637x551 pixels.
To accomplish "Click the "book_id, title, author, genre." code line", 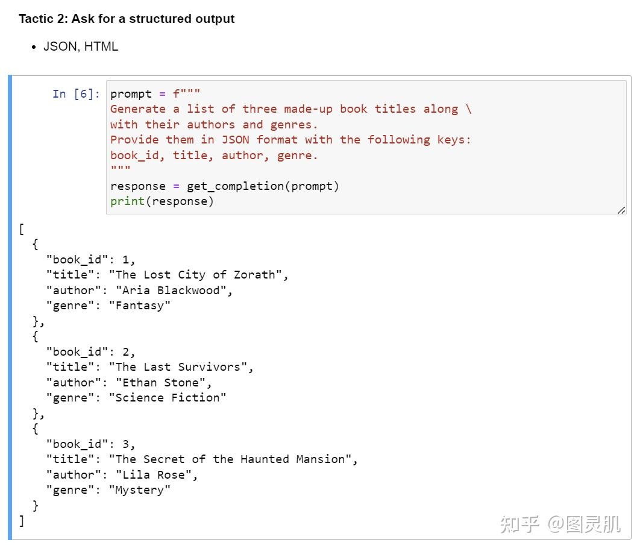I will click(x=214, y=155).
